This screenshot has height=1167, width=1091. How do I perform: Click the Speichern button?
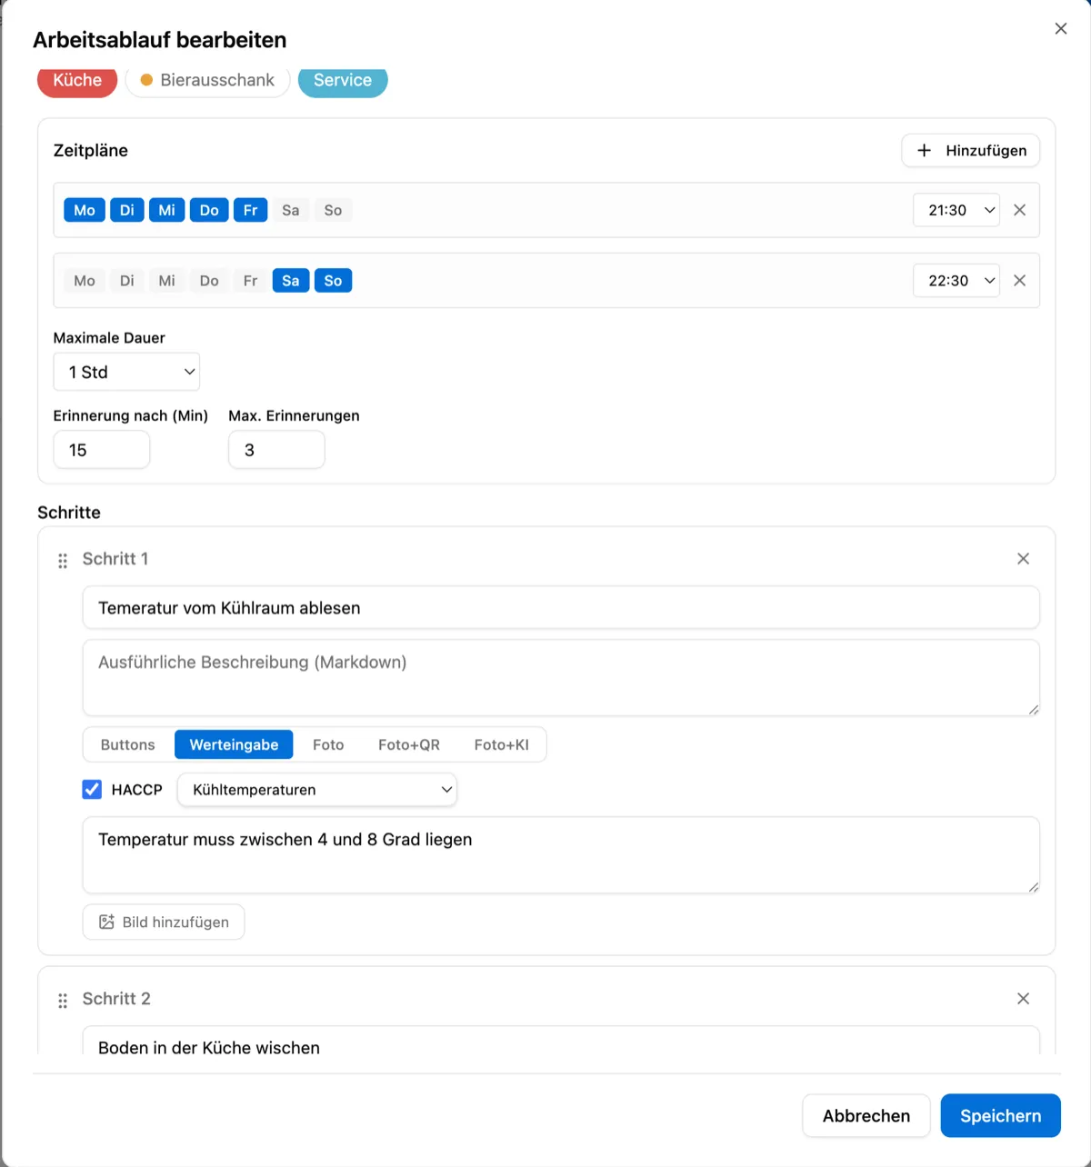tap(1000, 1115)
